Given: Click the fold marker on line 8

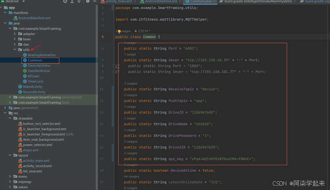Looking at the screenshot, I should 114,66.
